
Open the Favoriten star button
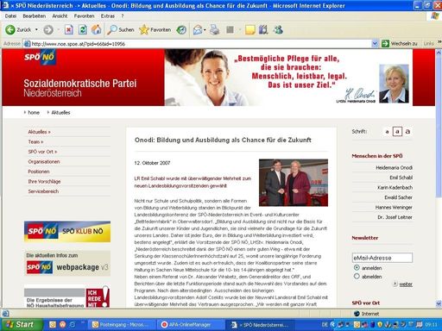(x=155, y=29)
